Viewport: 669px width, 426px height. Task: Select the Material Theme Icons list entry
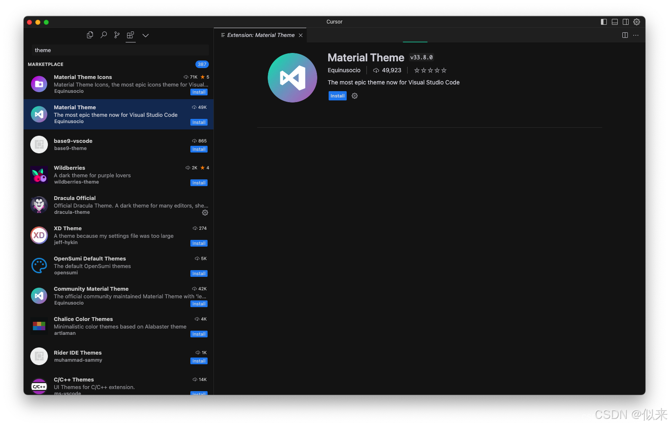(x=119, y=84)
